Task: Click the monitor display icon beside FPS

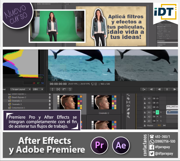Action: tap(93, 84)
